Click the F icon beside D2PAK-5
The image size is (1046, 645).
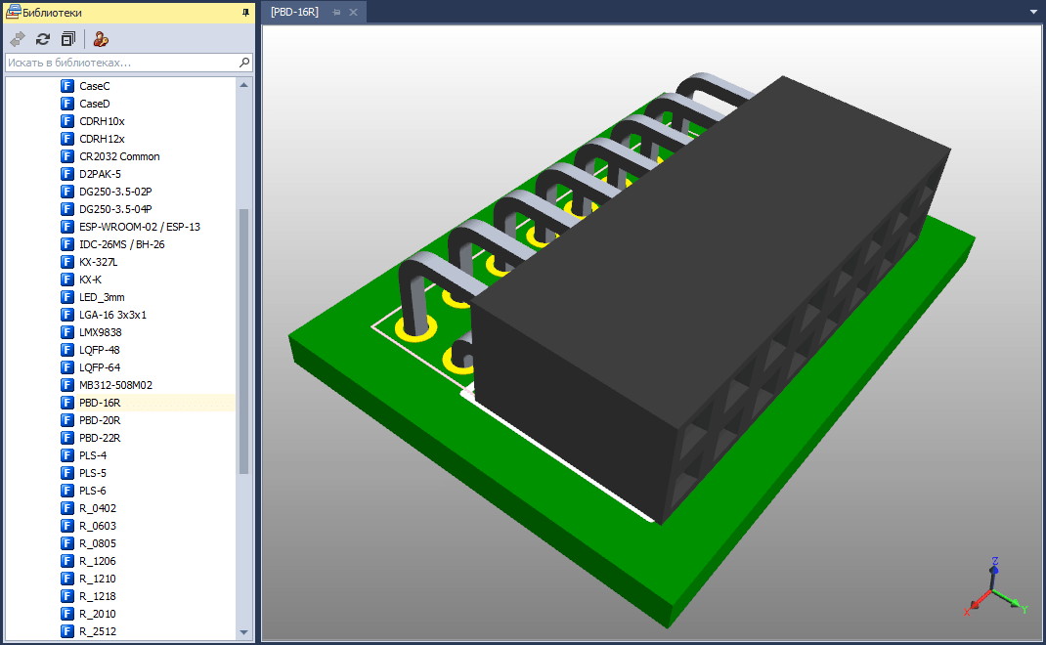66,174
